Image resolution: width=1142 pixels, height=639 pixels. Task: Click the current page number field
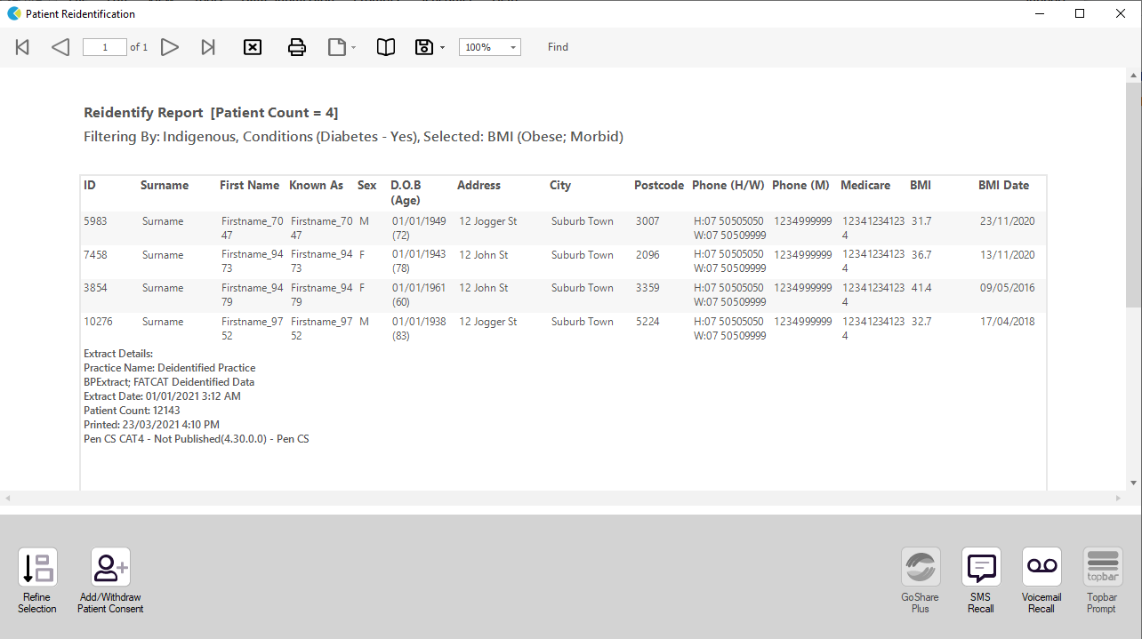(105, 47)
